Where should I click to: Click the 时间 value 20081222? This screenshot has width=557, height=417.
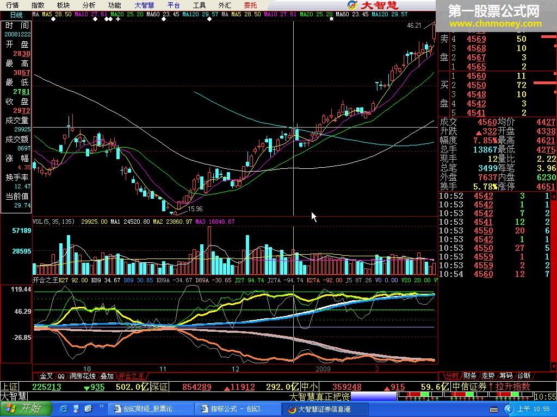[x=17, y=34]
